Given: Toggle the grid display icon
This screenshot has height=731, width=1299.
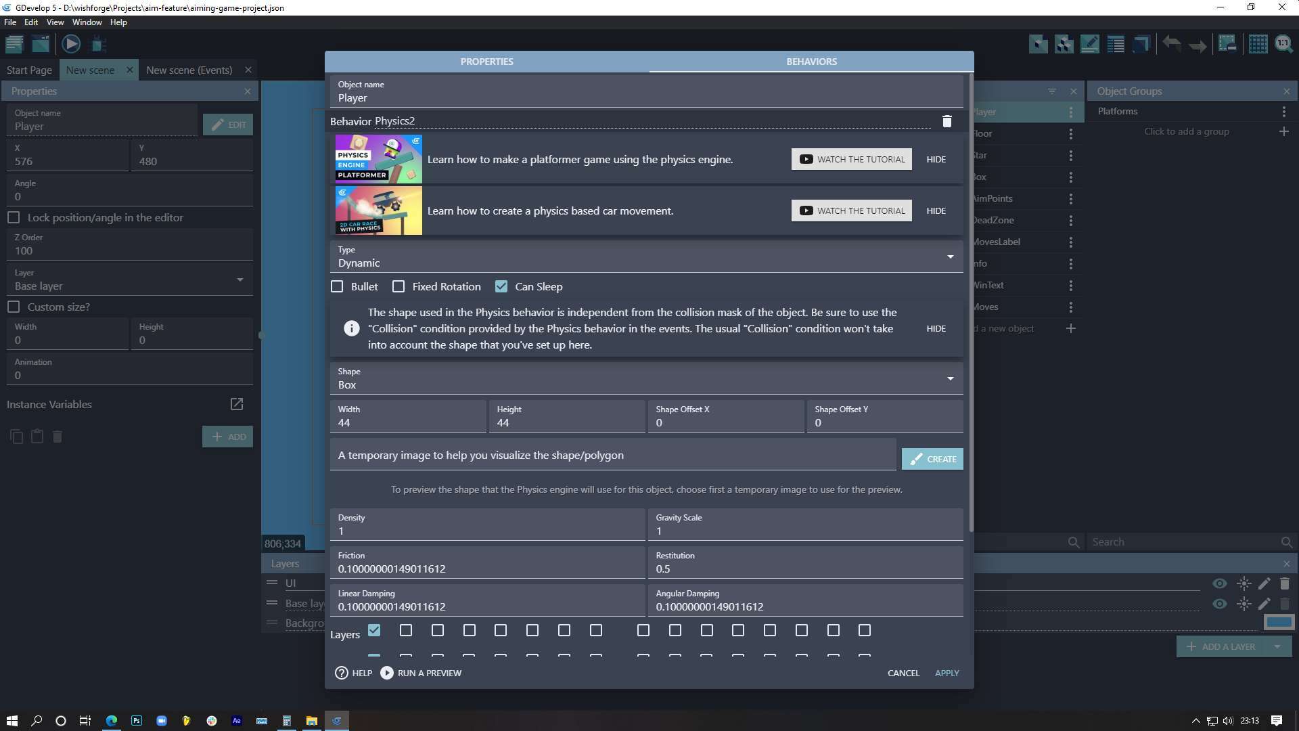Looking at the screenshot, I should (1258, 43).
